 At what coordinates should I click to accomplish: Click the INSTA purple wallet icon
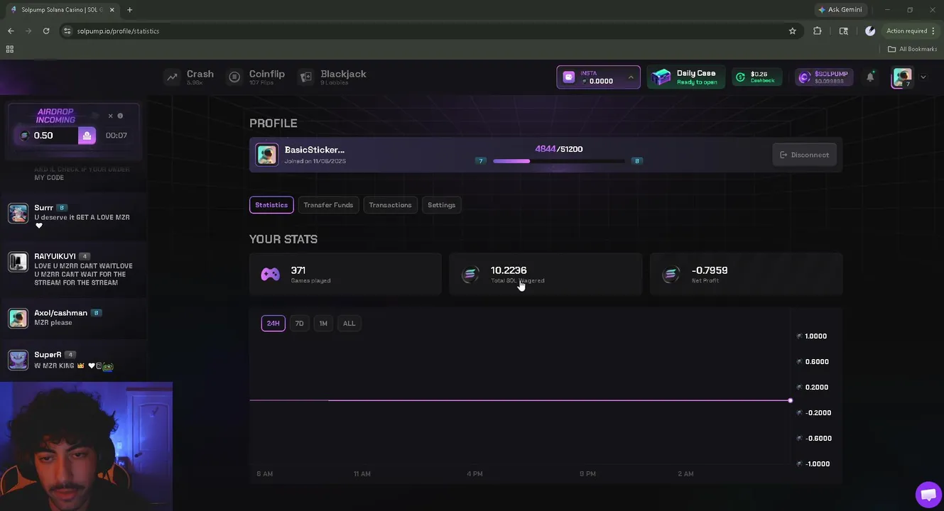click(x=569, y=77)
